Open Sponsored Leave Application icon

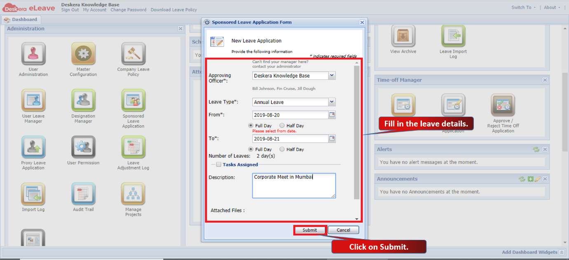point(133,101)
